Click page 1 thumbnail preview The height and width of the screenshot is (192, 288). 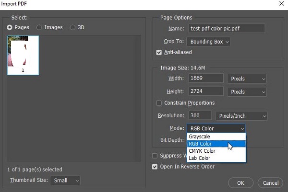click(x=23, y=55)
